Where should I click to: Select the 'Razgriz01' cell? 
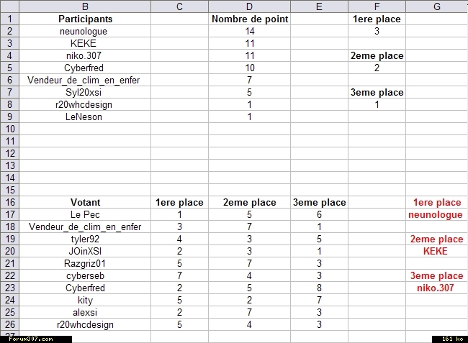(86, 263)
